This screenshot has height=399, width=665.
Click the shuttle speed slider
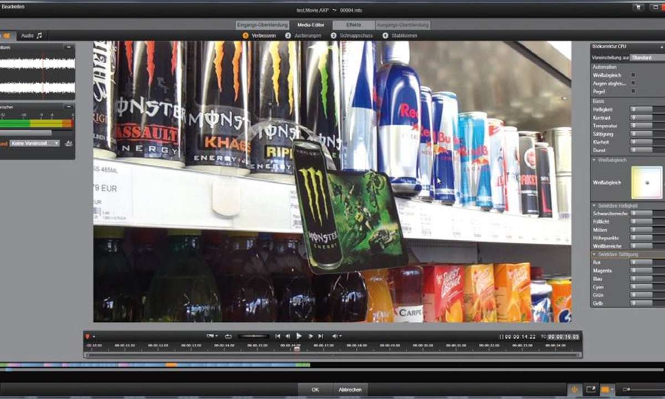(x=253, y=336)
